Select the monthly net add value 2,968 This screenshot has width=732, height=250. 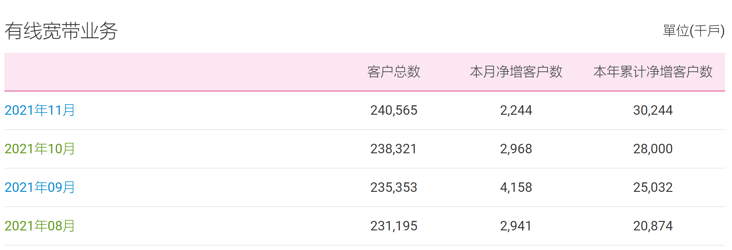(x=516, y=149)
